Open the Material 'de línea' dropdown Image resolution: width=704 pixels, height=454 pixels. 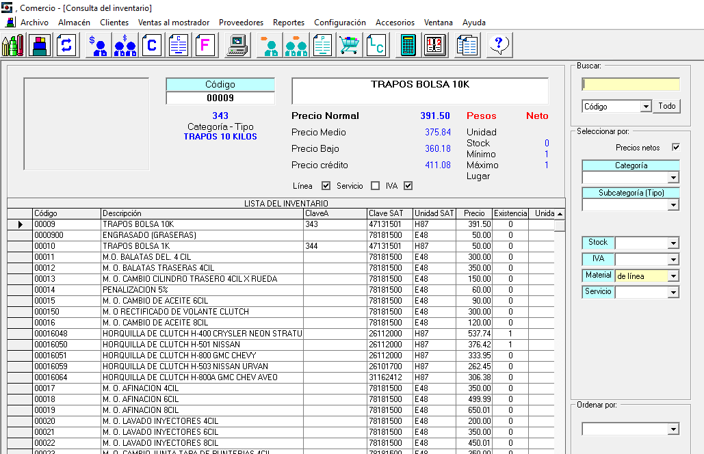(673, 276)
